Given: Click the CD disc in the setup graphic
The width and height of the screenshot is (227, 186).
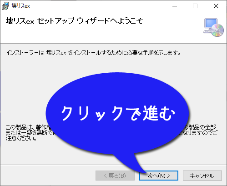Looking at the screenshot, I should [x=217, y=30].
